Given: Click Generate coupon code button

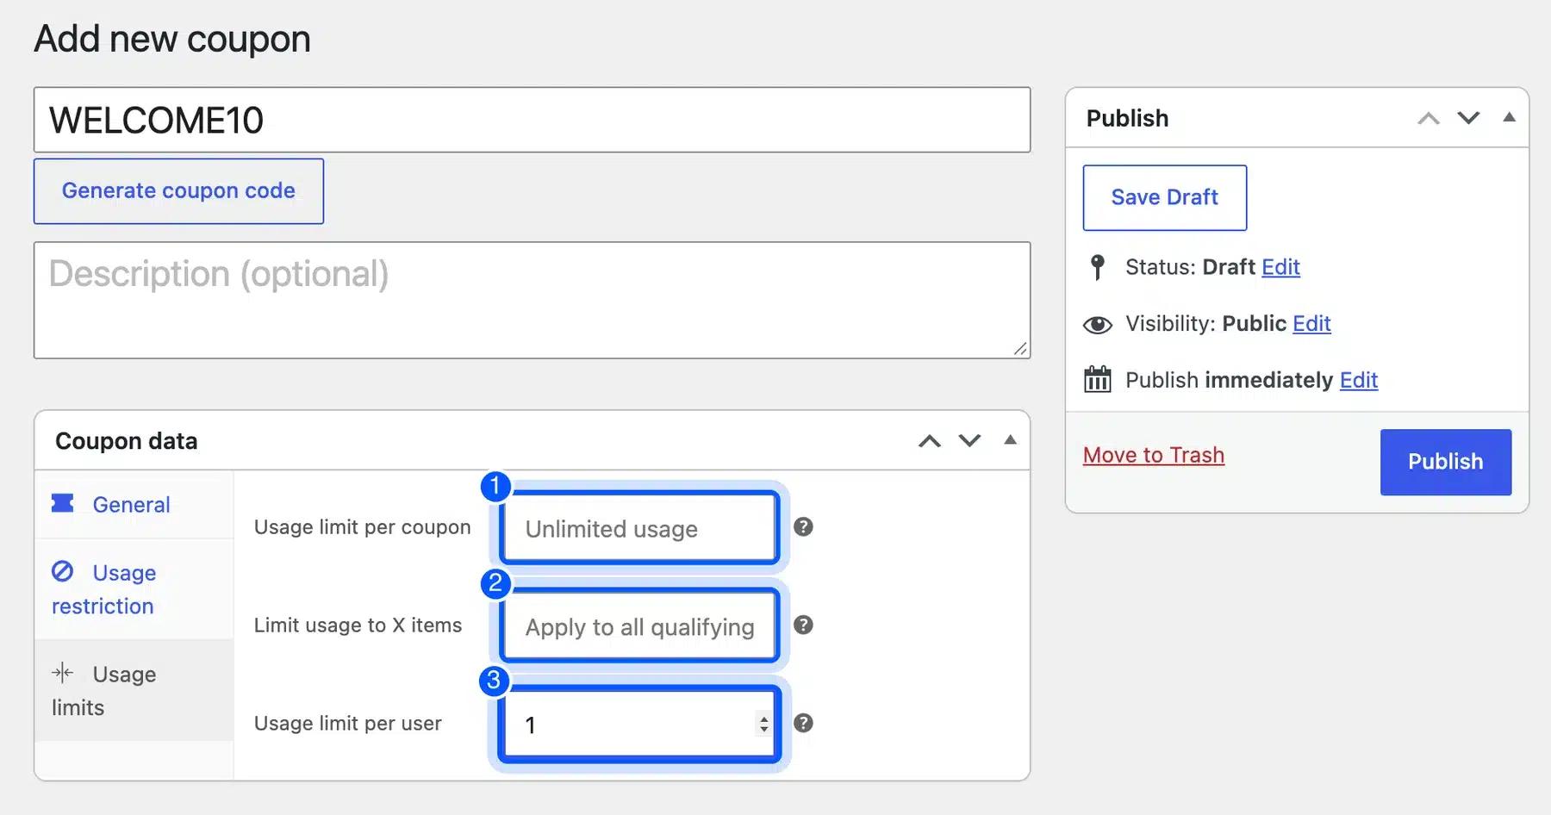Looking at the screenshot, I should pos(178,190).
